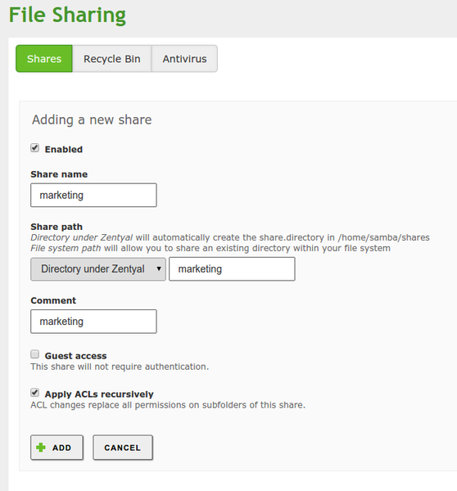This screenshot has height=491, width=457.
Task: Click the CANCEL button
Action: [x=123, y=448]
